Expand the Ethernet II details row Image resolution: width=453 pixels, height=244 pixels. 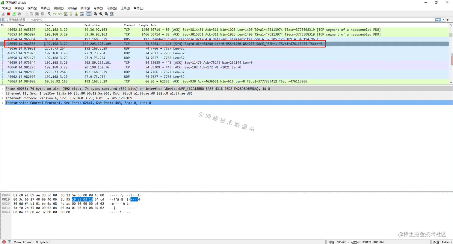pos(3,93)
